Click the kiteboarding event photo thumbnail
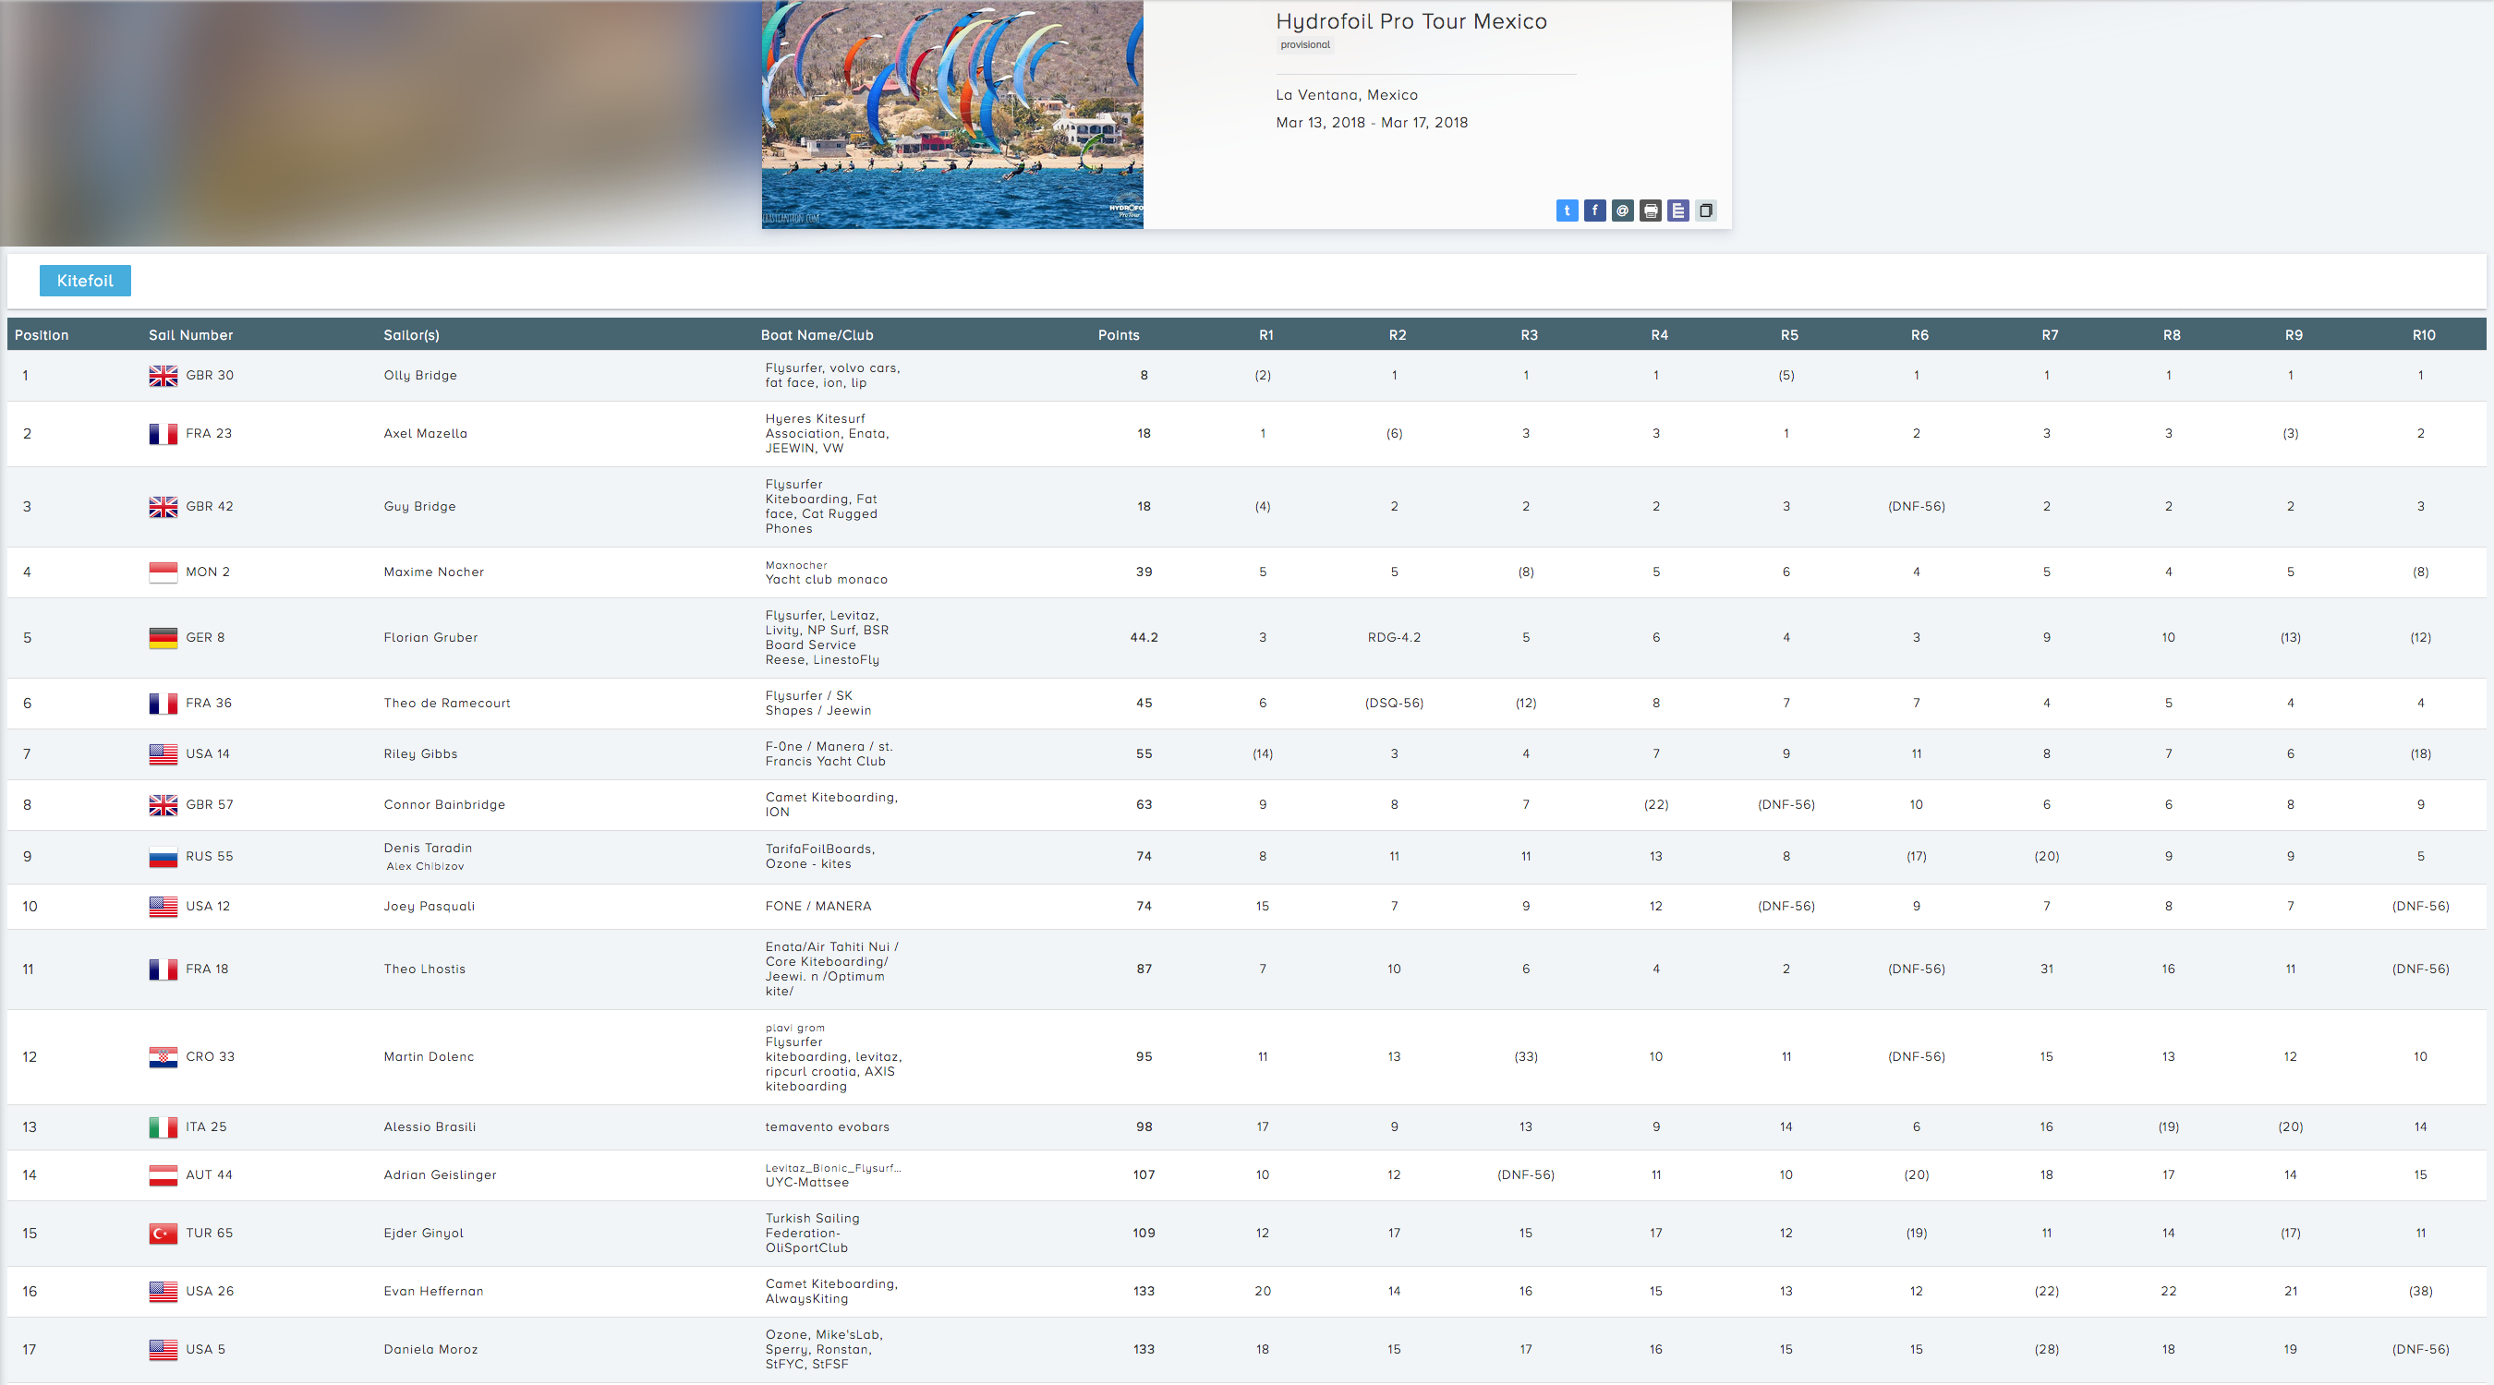Image resolution: width=2494 pixels, height=1385 pixels. [951, 114]
